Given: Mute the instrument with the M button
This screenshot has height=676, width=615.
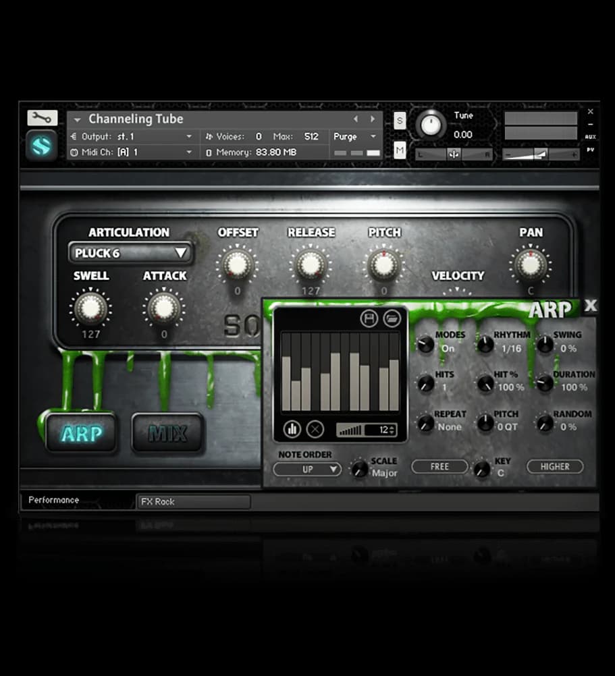Looking at the screenshot, I should [x=400, y=150].
